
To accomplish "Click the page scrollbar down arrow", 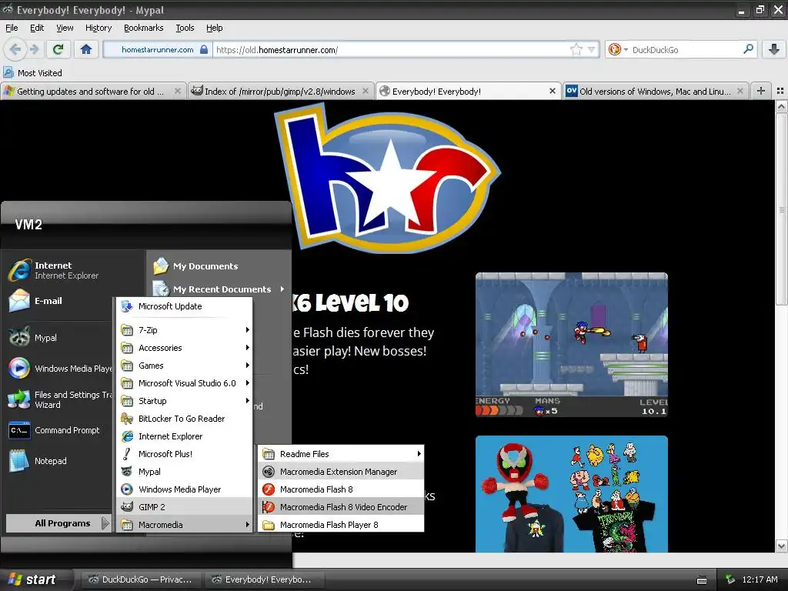I will (781, 546).
